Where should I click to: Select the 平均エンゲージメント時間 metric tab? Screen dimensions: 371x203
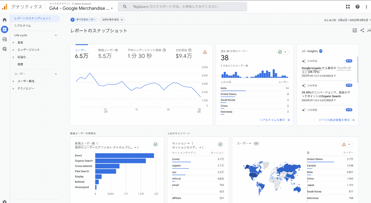coord(147,54)
